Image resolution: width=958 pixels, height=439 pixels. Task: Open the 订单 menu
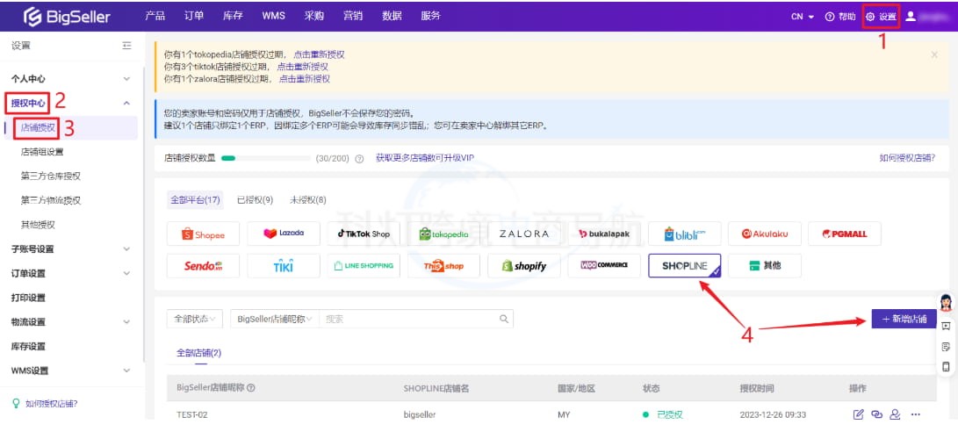pyautogui.click(x=194, y=17)
